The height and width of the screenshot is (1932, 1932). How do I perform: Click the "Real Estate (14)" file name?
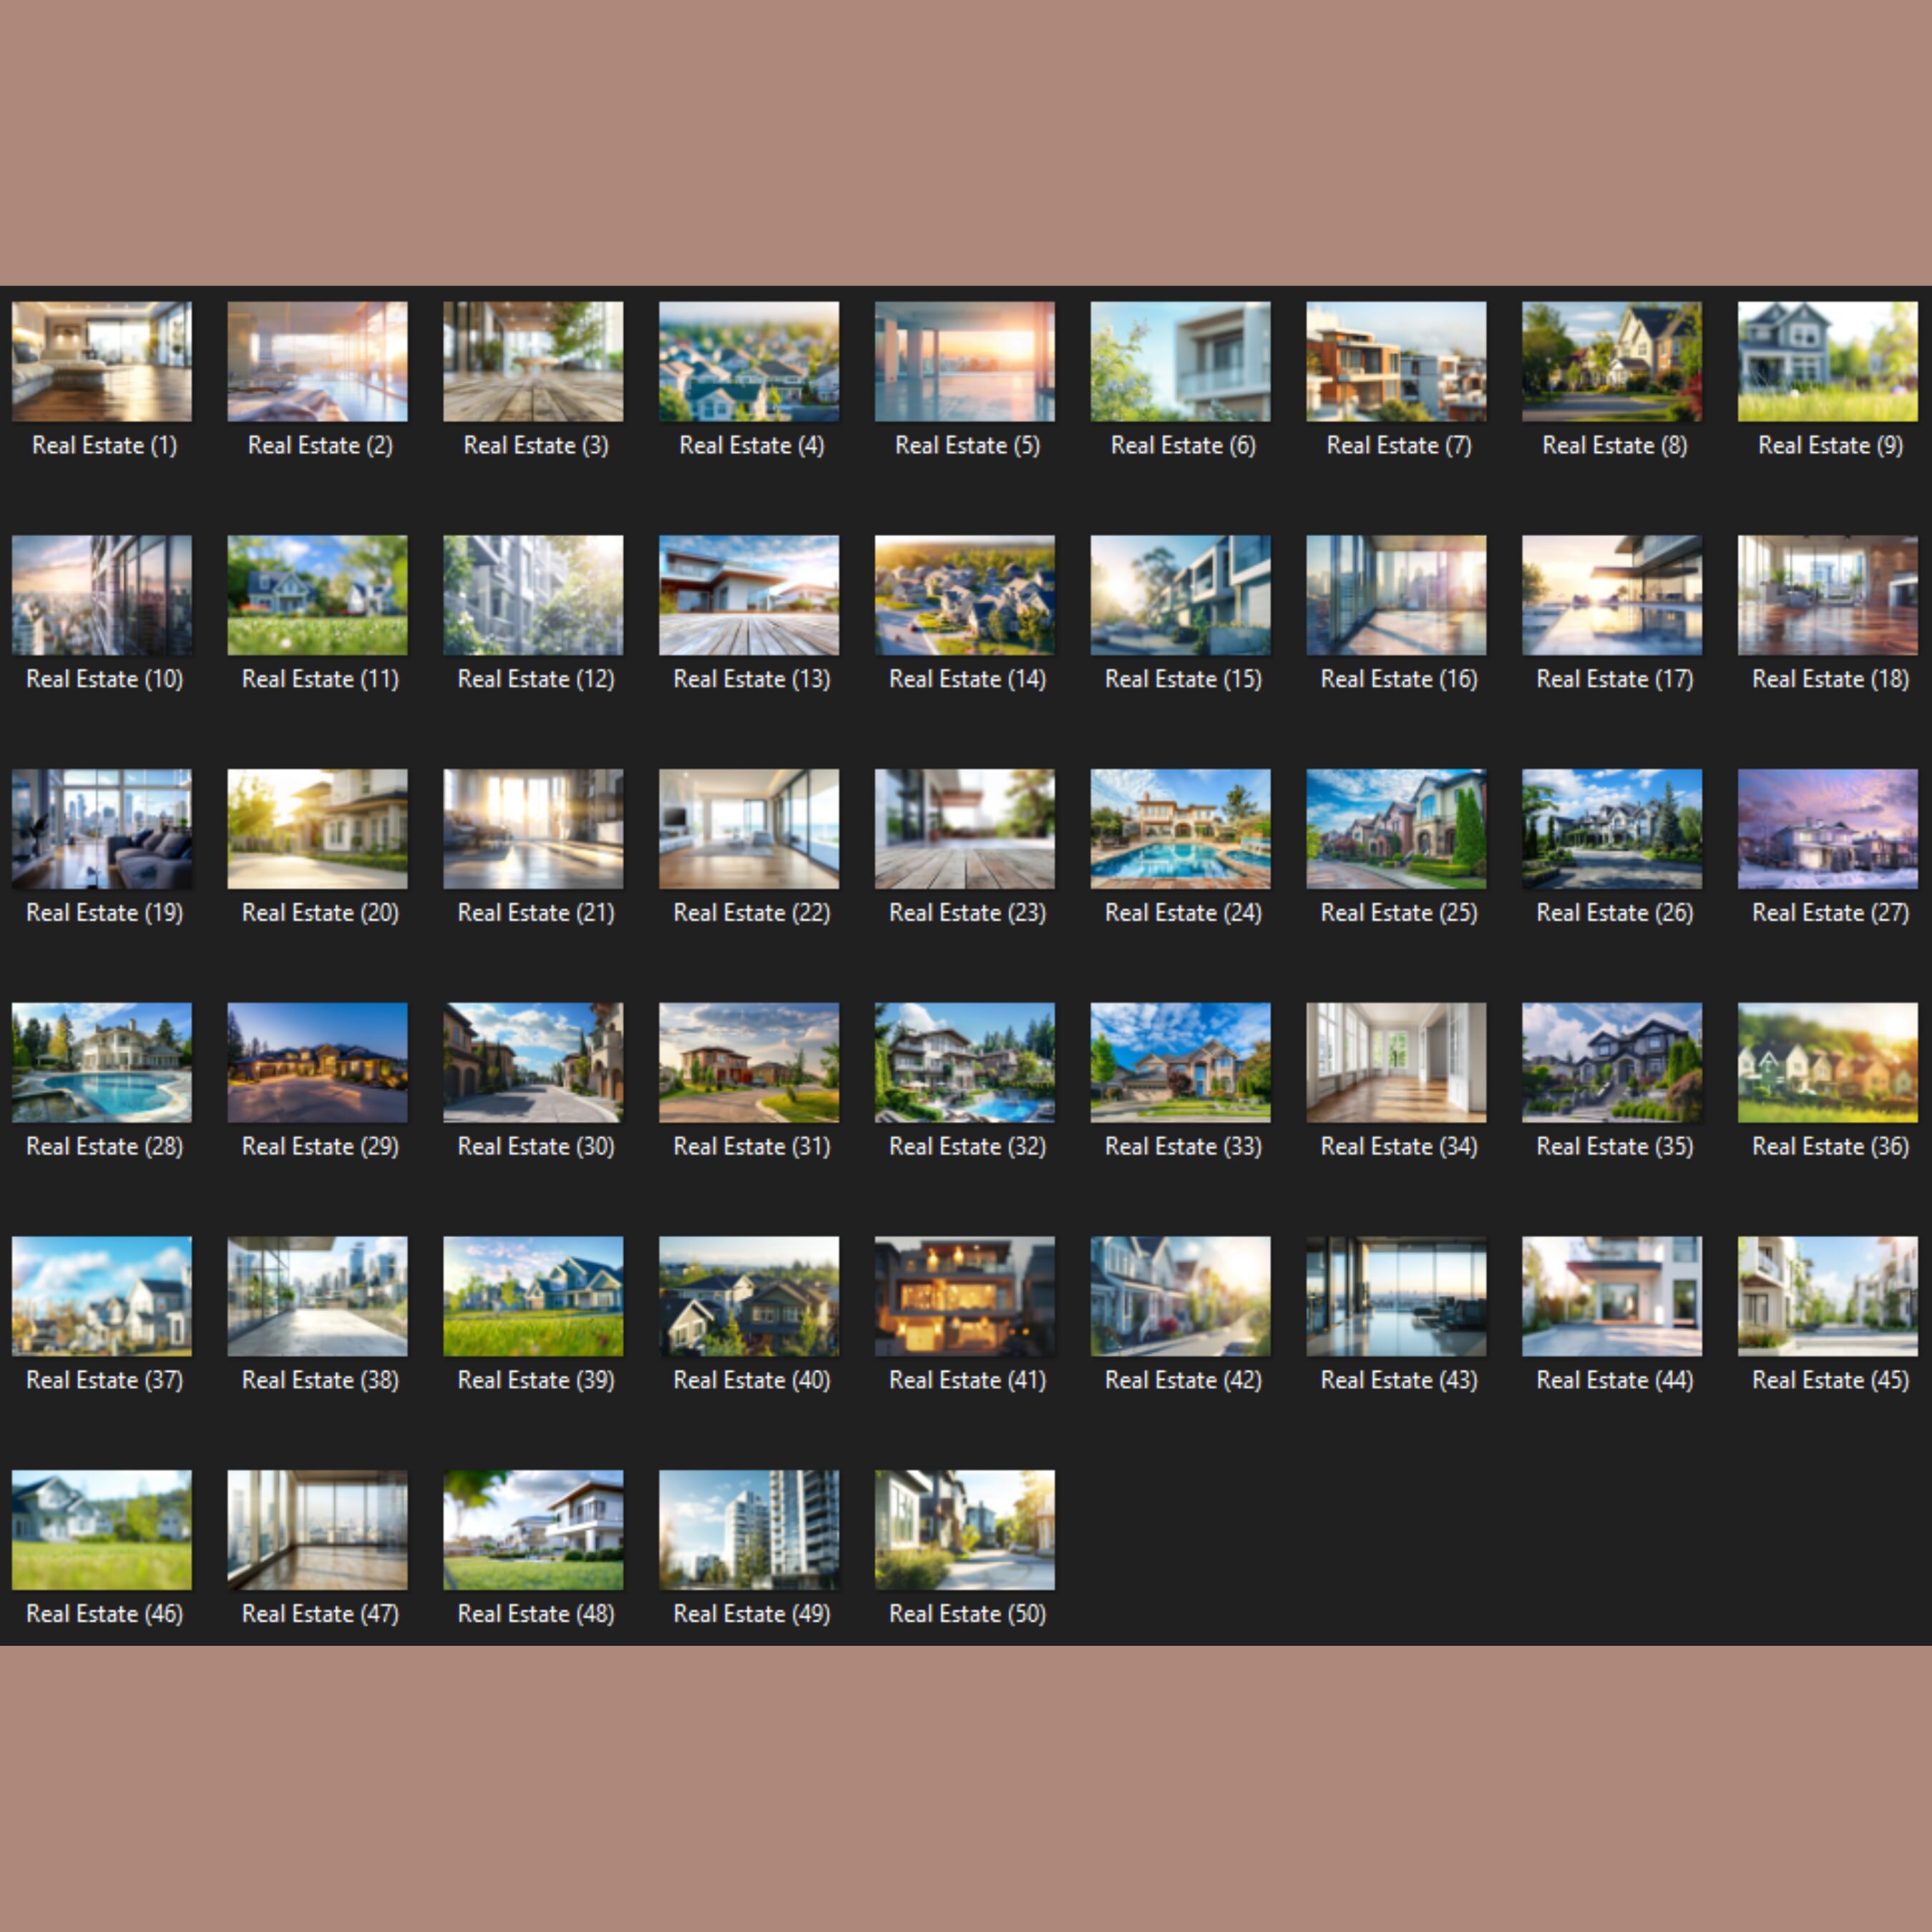[x=968, y=680]
